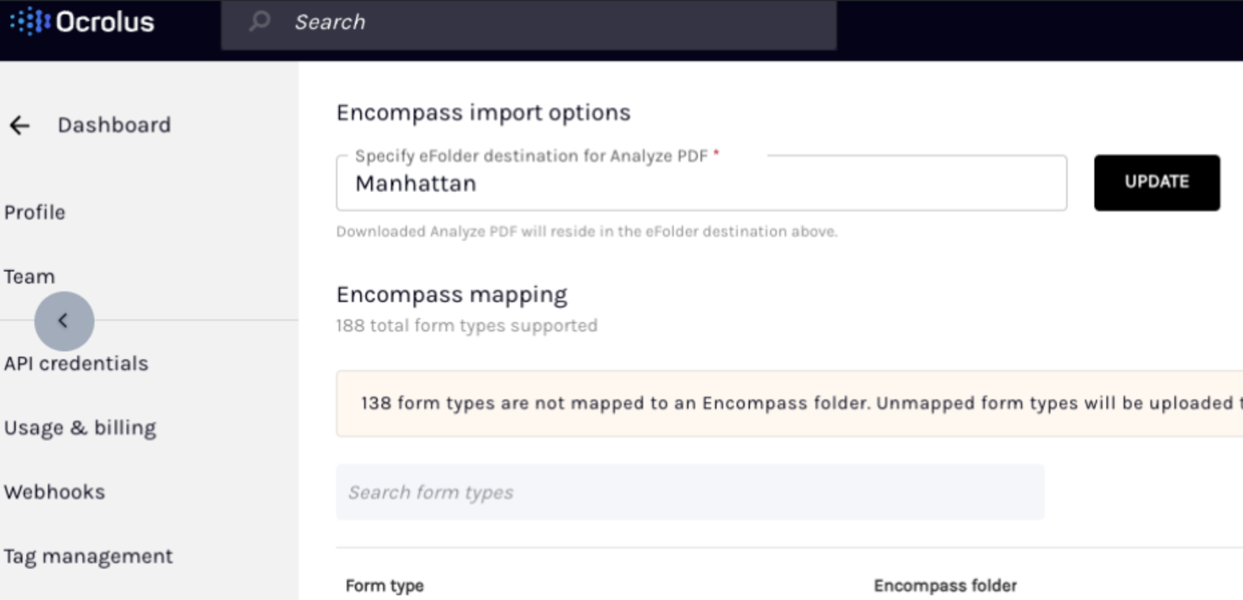
Task: Click the Form type column header
Action: (x=385, y=586)
